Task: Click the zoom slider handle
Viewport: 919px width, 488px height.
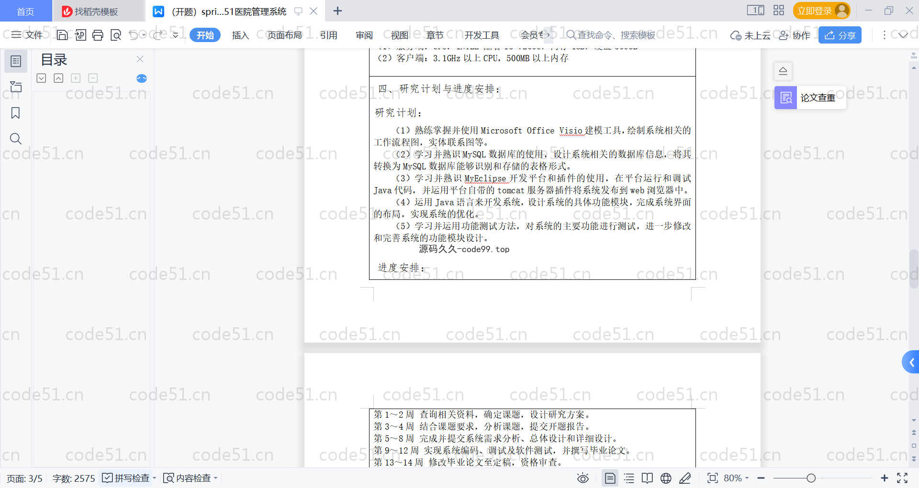Action: [811, 478]
